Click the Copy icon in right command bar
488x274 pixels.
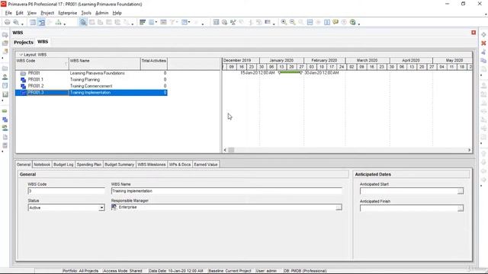(483, 61)
